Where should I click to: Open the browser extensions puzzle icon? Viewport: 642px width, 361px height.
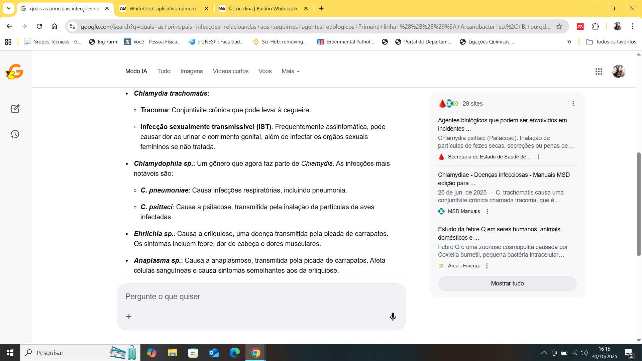pos(596,26)
